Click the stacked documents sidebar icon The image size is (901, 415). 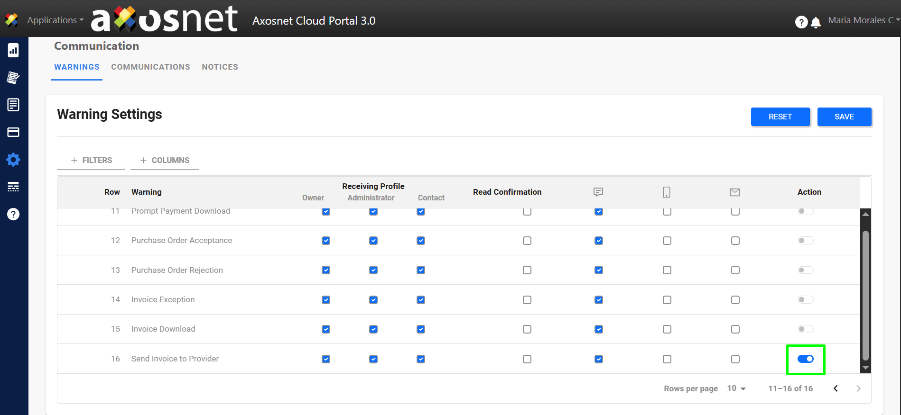[x=13, y=78]
